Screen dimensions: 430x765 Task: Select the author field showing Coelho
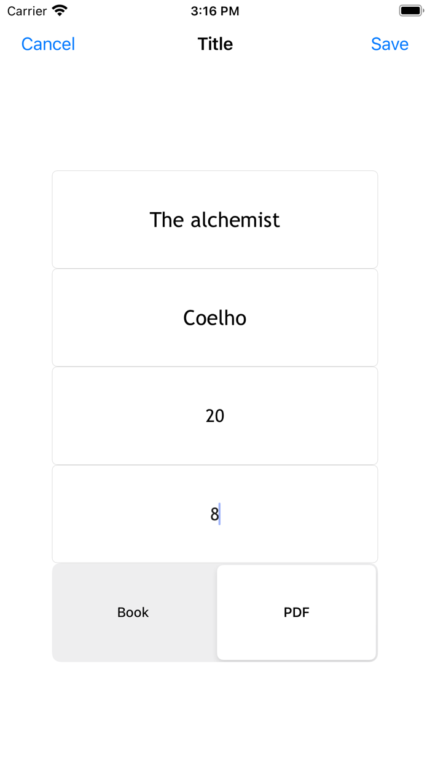click(215, 317)
